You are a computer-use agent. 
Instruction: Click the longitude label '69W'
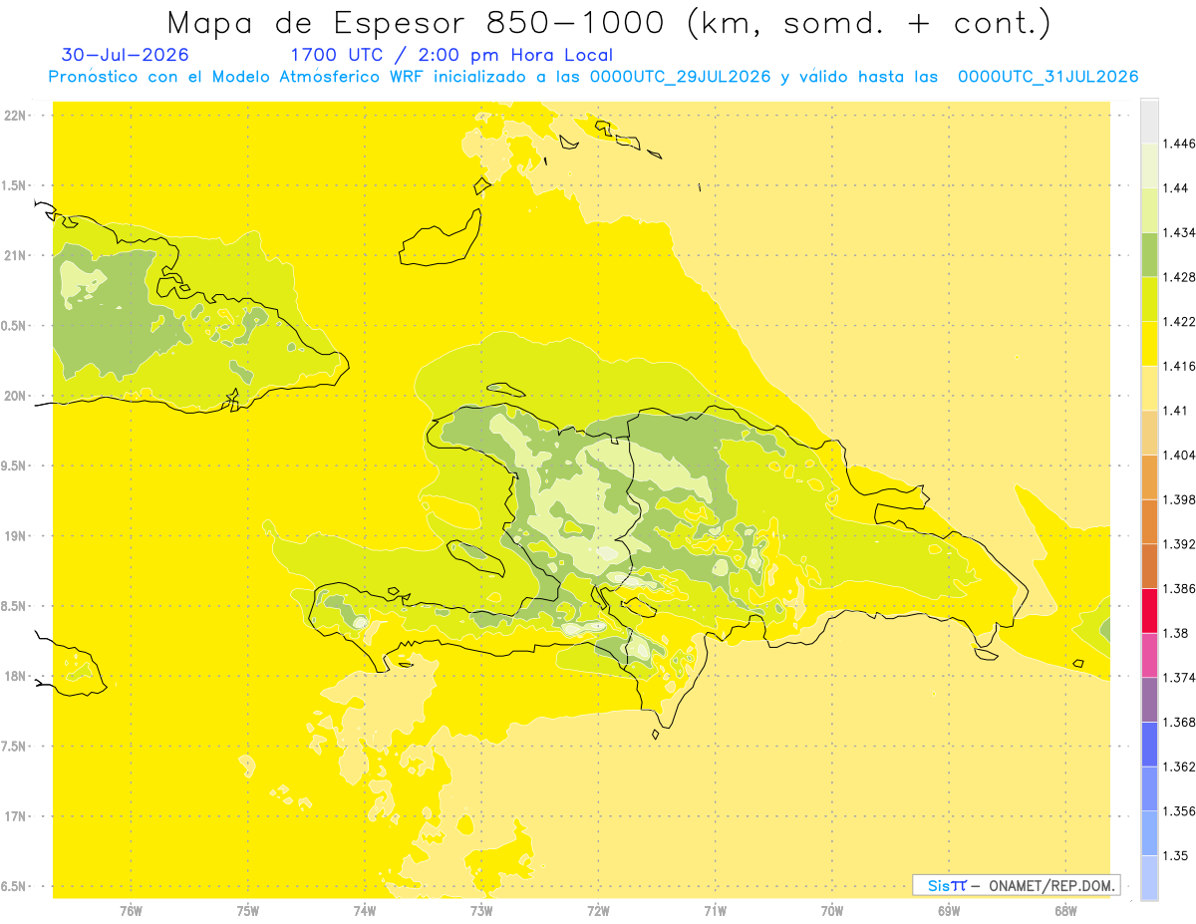click(949, 910)
